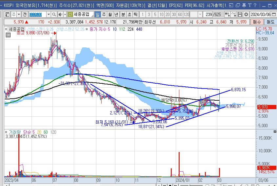Image resolution: width=277 pixels, height=186 pixels.
Task: Click the 후행스팬 26: 5,970 indicator label
Action: point(238,49)
